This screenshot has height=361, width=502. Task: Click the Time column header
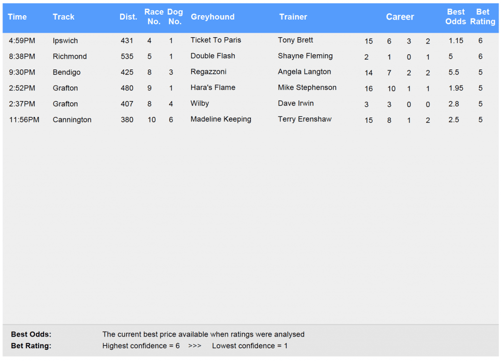click(x=17, y=17)
